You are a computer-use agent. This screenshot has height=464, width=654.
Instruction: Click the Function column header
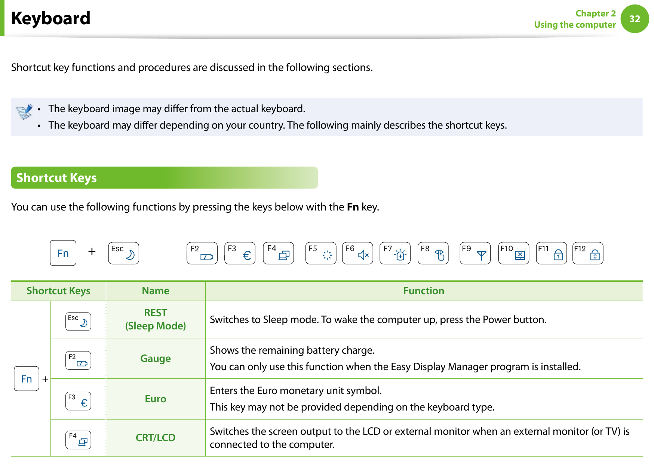[423, 291]
